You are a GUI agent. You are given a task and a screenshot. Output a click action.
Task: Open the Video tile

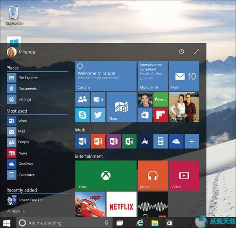(x=184, y=175)
